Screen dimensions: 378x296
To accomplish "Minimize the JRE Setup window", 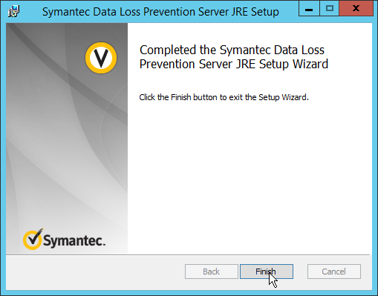I will point(309,9).
